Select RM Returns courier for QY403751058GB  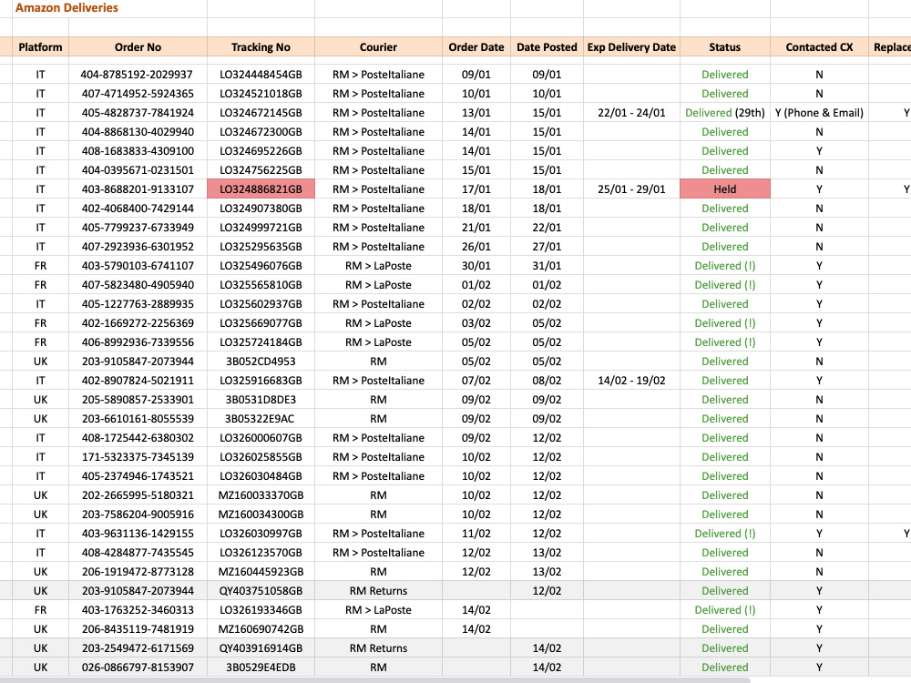point(378,591)
